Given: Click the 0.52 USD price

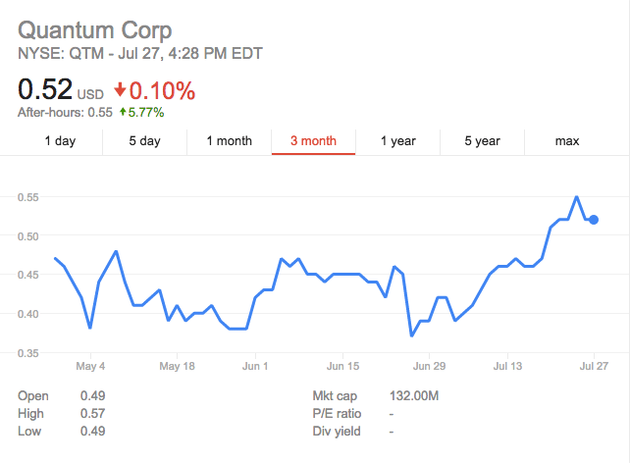Looking at the screenshot, I should pos(61,89).
